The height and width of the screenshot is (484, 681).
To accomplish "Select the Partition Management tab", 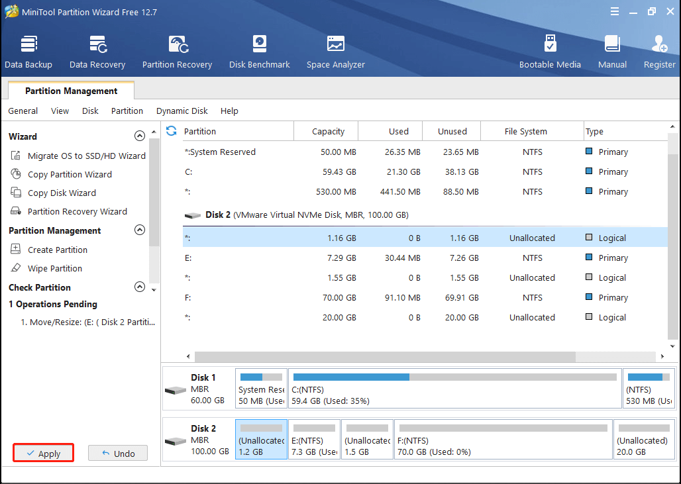I will (x=72, y=91).
